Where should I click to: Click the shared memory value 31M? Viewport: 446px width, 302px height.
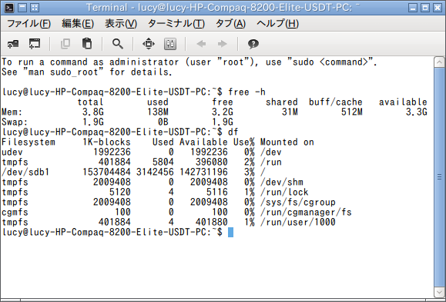(290, 112)
